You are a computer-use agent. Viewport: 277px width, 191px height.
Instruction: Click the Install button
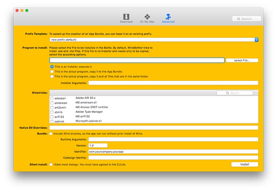tap(245, 164)
